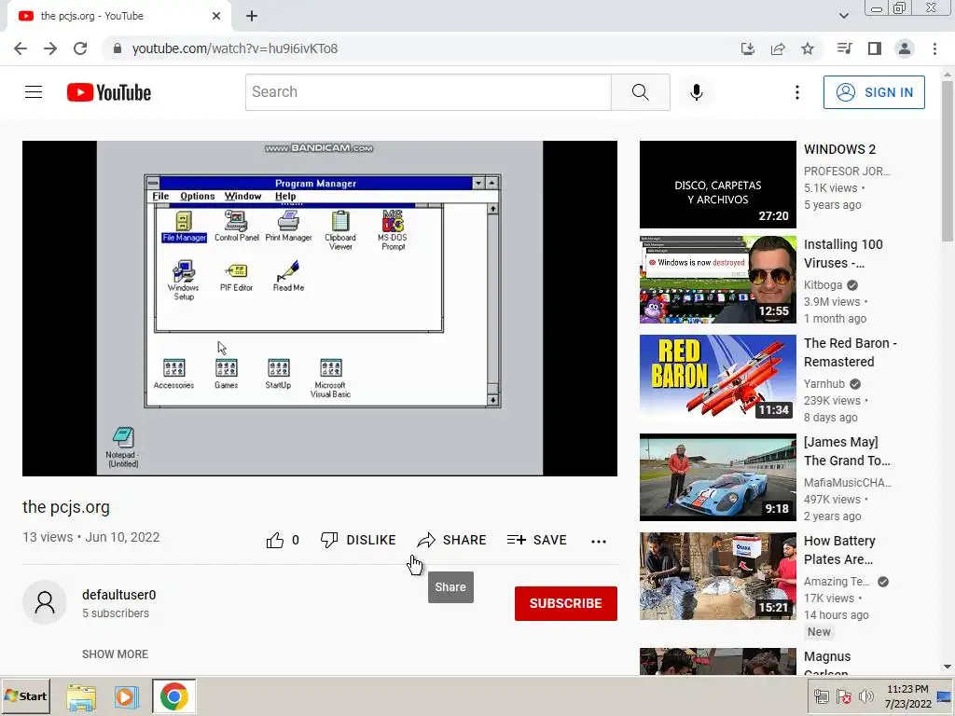This screenshot has width=955, height=716.
Task: Go back with the browser back arrow
Action: click(21, 48)
